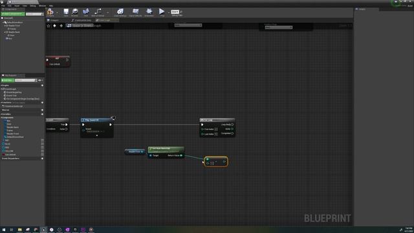Toggle Hide Unrelated nodes
Image resolution: width=414 pixels, height=233 pixels.
[x=98, y=12]
